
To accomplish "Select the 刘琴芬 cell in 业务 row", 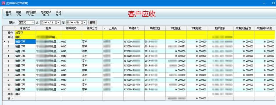I will (25, 33).
